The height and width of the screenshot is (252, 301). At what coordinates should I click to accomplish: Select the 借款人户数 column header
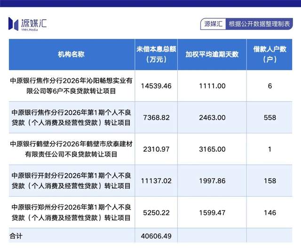point(269,54)
